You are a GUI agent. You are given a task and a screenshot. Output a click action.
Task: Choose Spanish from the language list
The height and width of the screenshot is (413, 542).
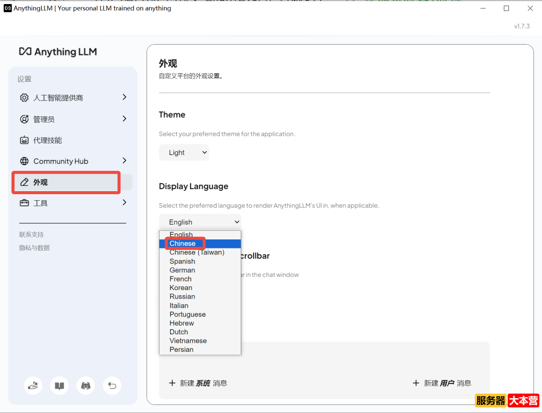pos(200,261)
